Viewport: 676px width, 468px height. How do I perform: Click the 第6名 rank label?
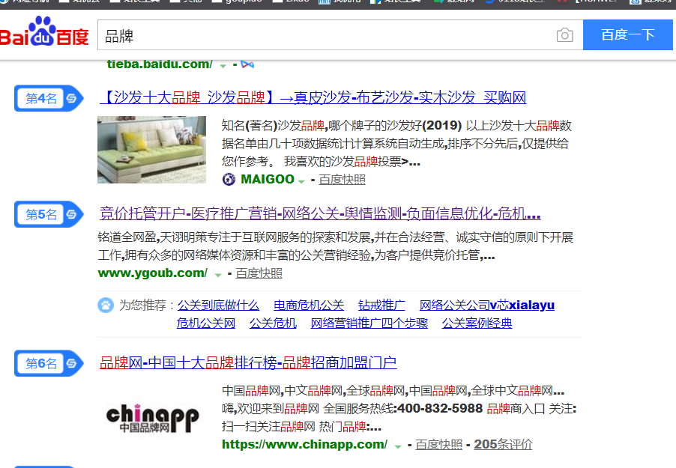coord(41,363)
